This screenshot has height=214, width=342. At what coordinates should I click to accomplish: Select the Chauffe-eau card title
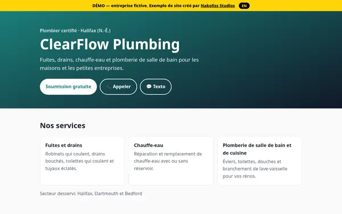pos(149,145)
